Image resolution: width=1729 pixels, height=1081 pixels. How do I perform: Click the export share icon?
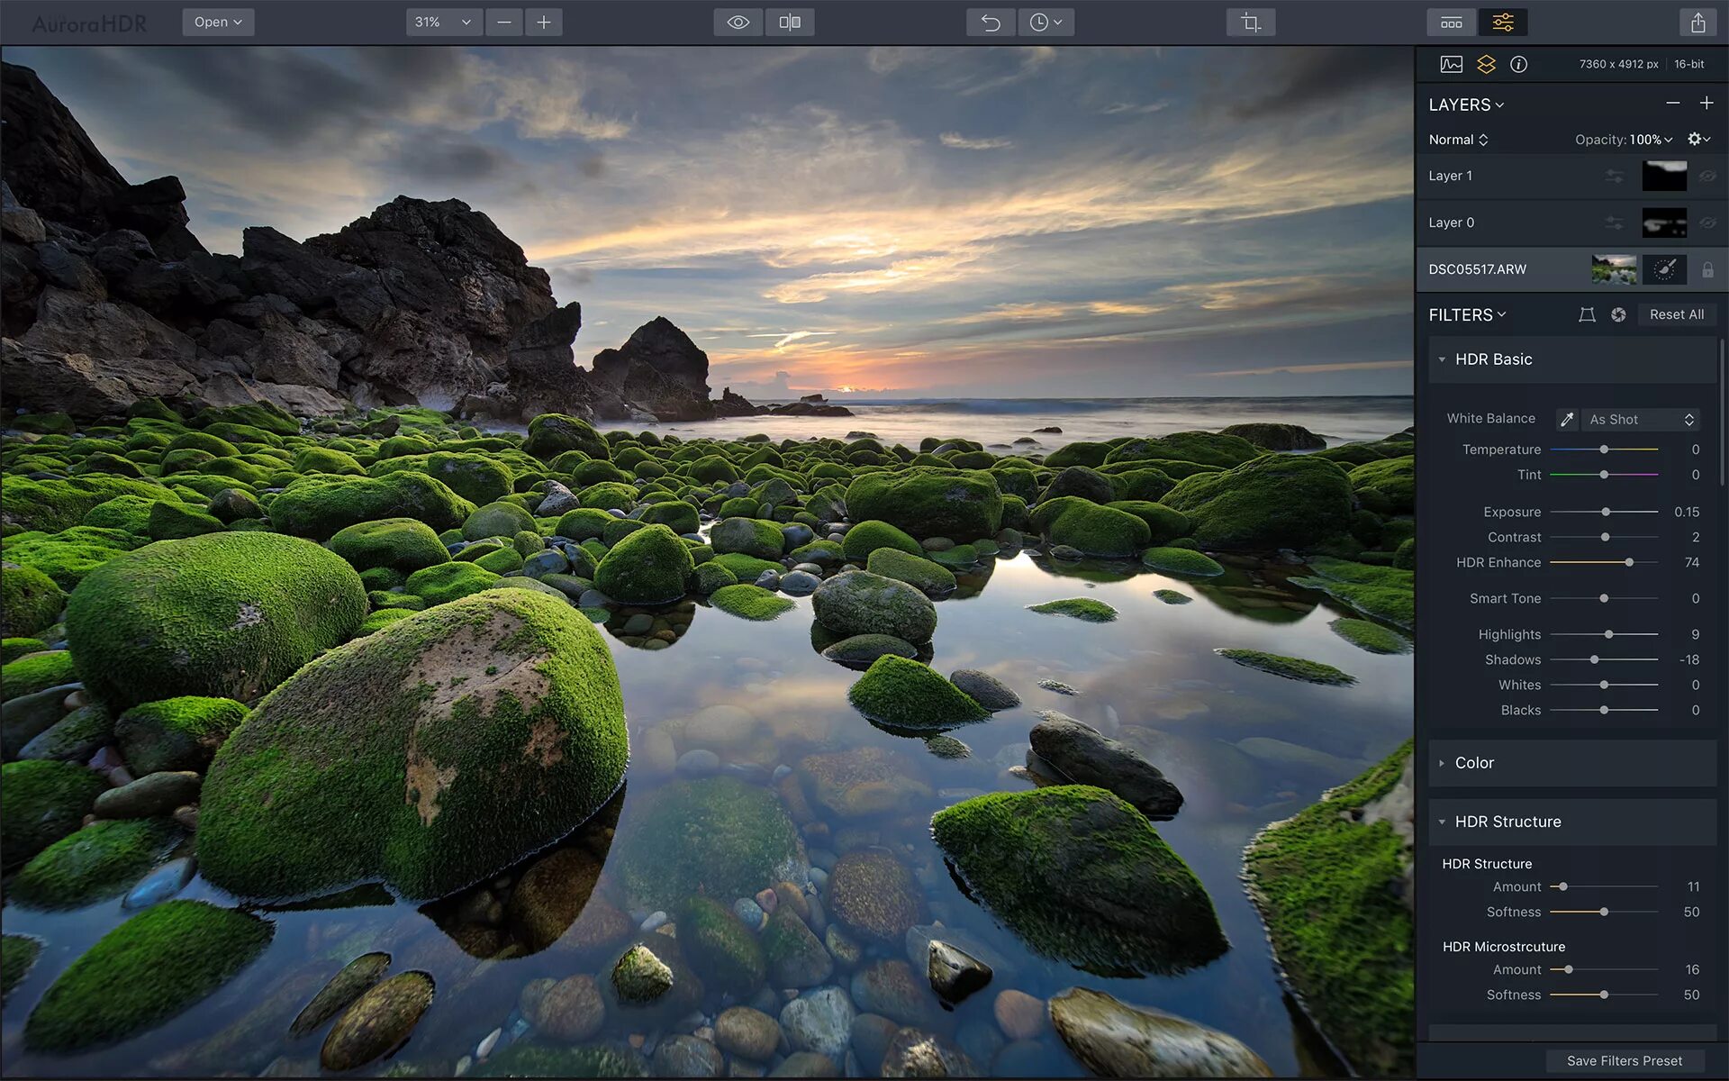(x=1697, y=23)
